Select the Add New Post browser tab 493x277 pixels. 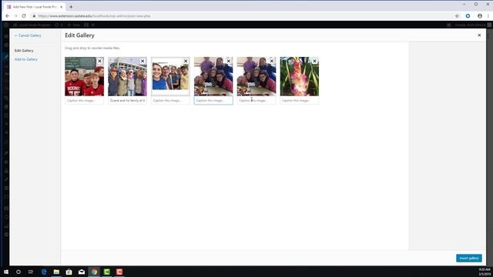(35, 7)
